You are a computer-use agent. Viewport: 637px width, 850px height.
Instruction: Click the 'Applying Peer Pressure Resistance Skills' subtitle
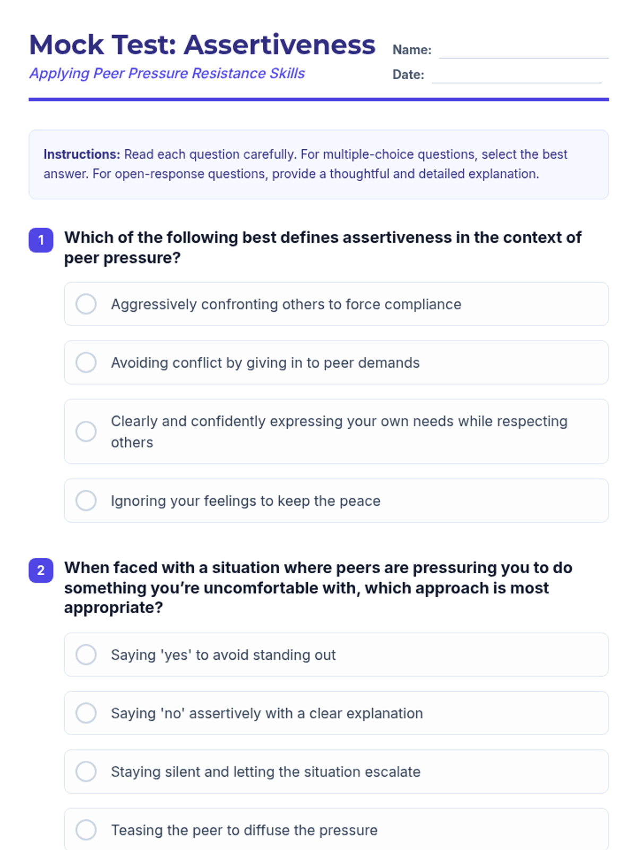(x=167, y=73)
